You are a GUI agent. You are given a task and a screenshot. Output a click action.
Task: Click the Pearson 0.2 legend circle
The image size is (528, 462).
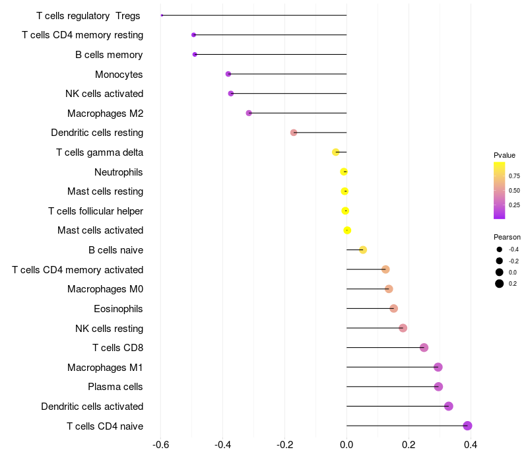[500, 284]
